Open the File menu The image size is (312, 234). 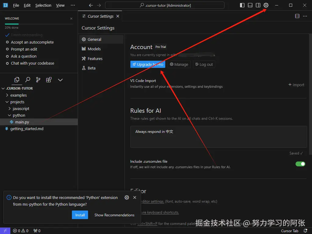[16, 5]
